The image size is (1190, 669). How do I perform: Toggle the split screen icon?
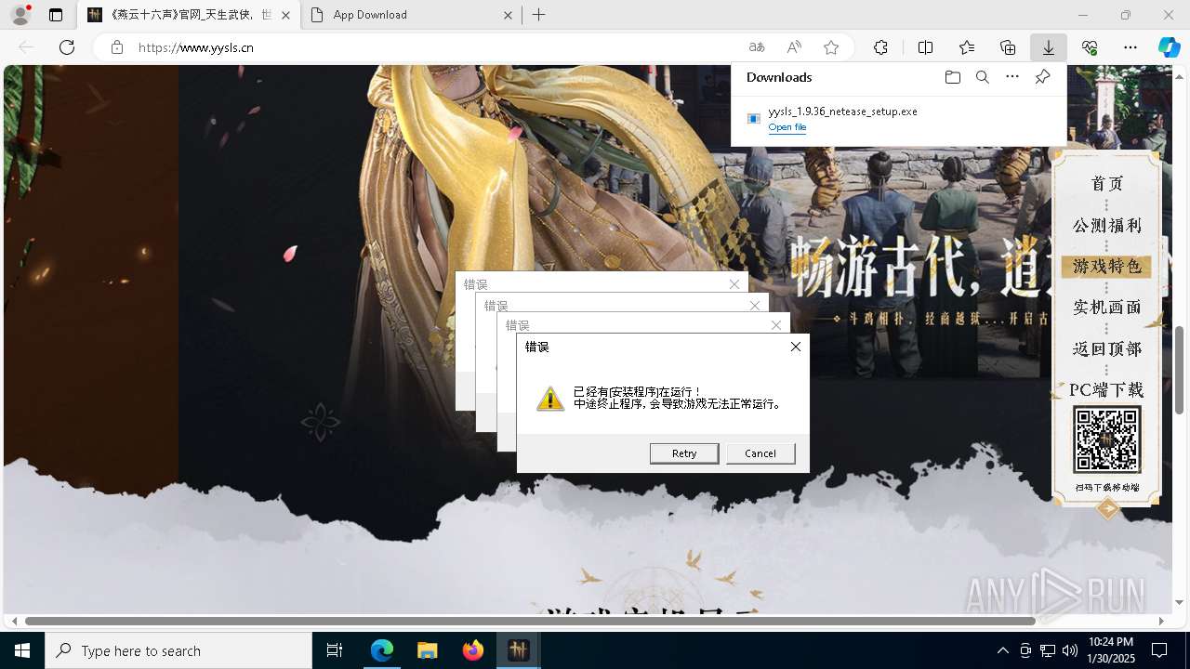pos(926,47)
